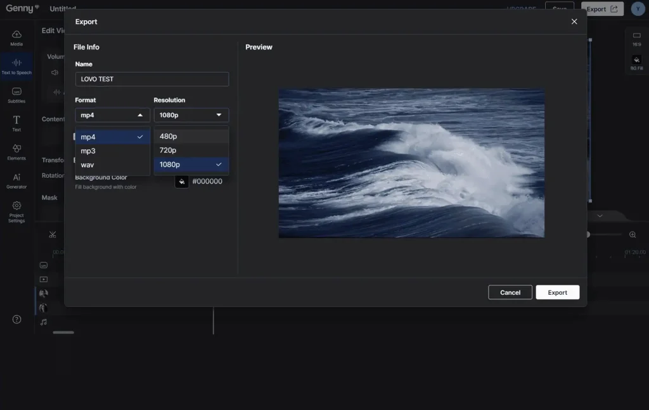Open the Media panel in sidebar
This screenshot has height=410, width=649.
(x=16, y=38)
